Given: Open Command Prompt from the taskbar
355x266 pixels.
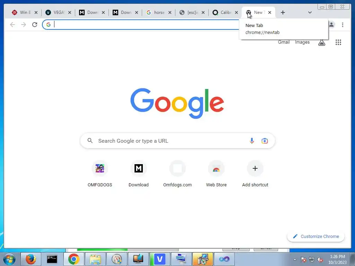Looking at the screenshot, I should [52, 259].
